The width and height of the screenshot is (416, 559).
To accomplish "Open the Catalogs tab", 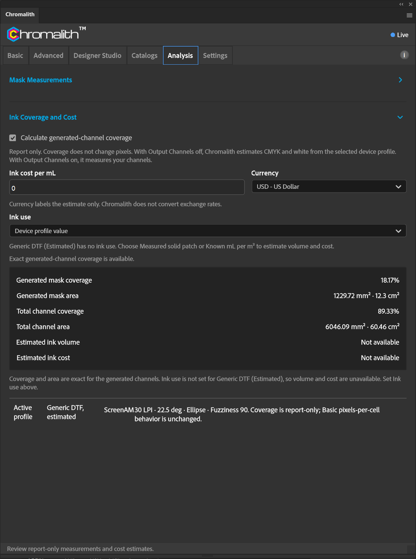I will [x=144, y=55].
